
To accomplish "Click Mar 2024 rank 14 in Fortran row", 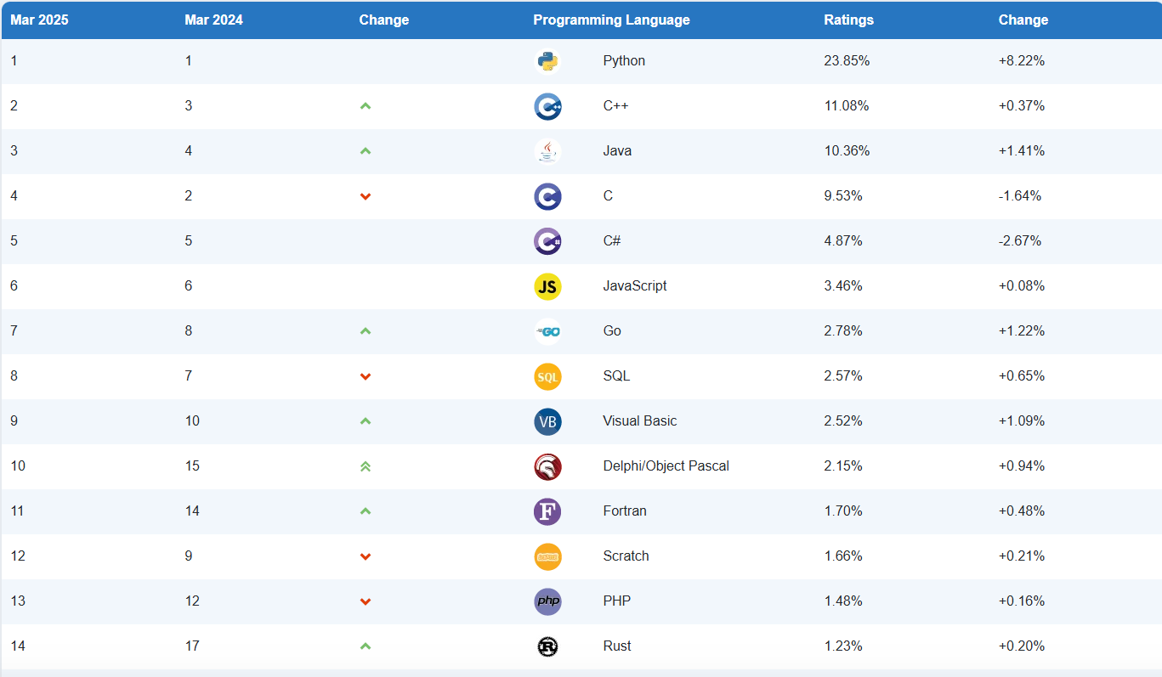I will click(x=192, y=511).
